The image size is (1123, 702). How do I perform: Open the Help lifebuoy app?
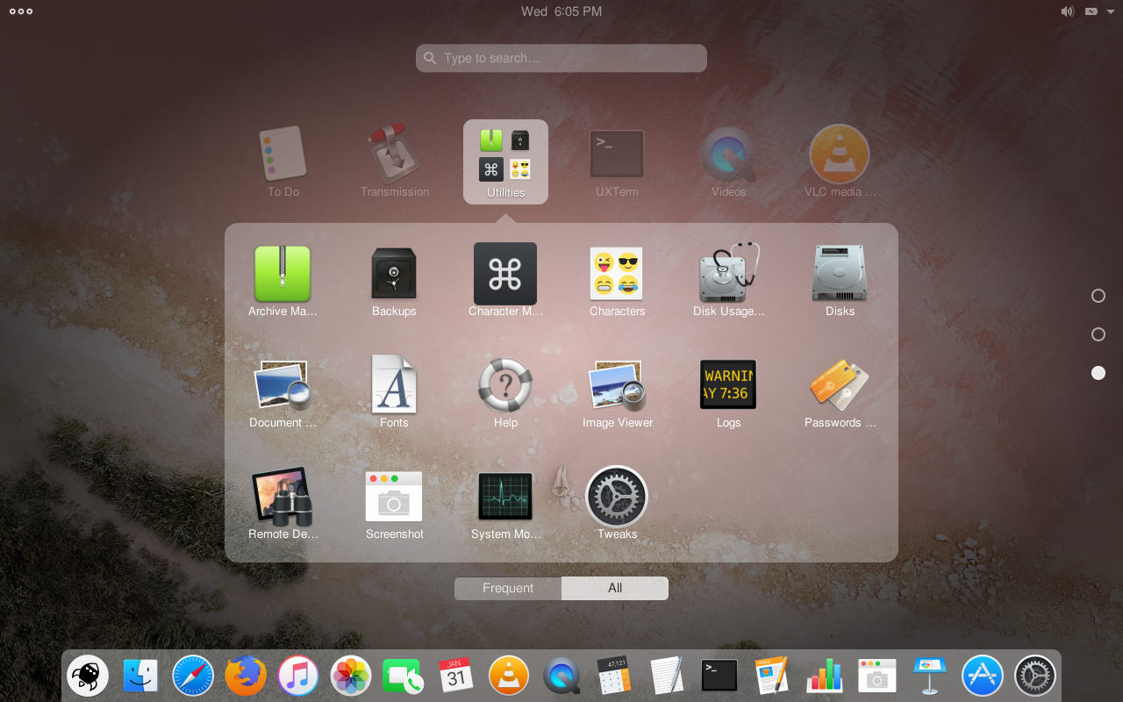(x=505, y=392)
